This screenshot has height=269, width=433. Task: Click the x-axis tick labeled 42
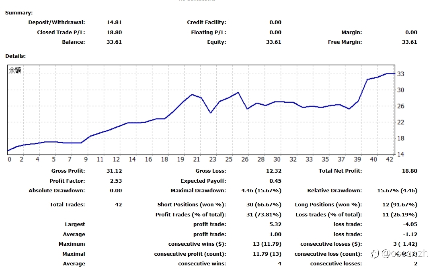click(x=389, y=159)
